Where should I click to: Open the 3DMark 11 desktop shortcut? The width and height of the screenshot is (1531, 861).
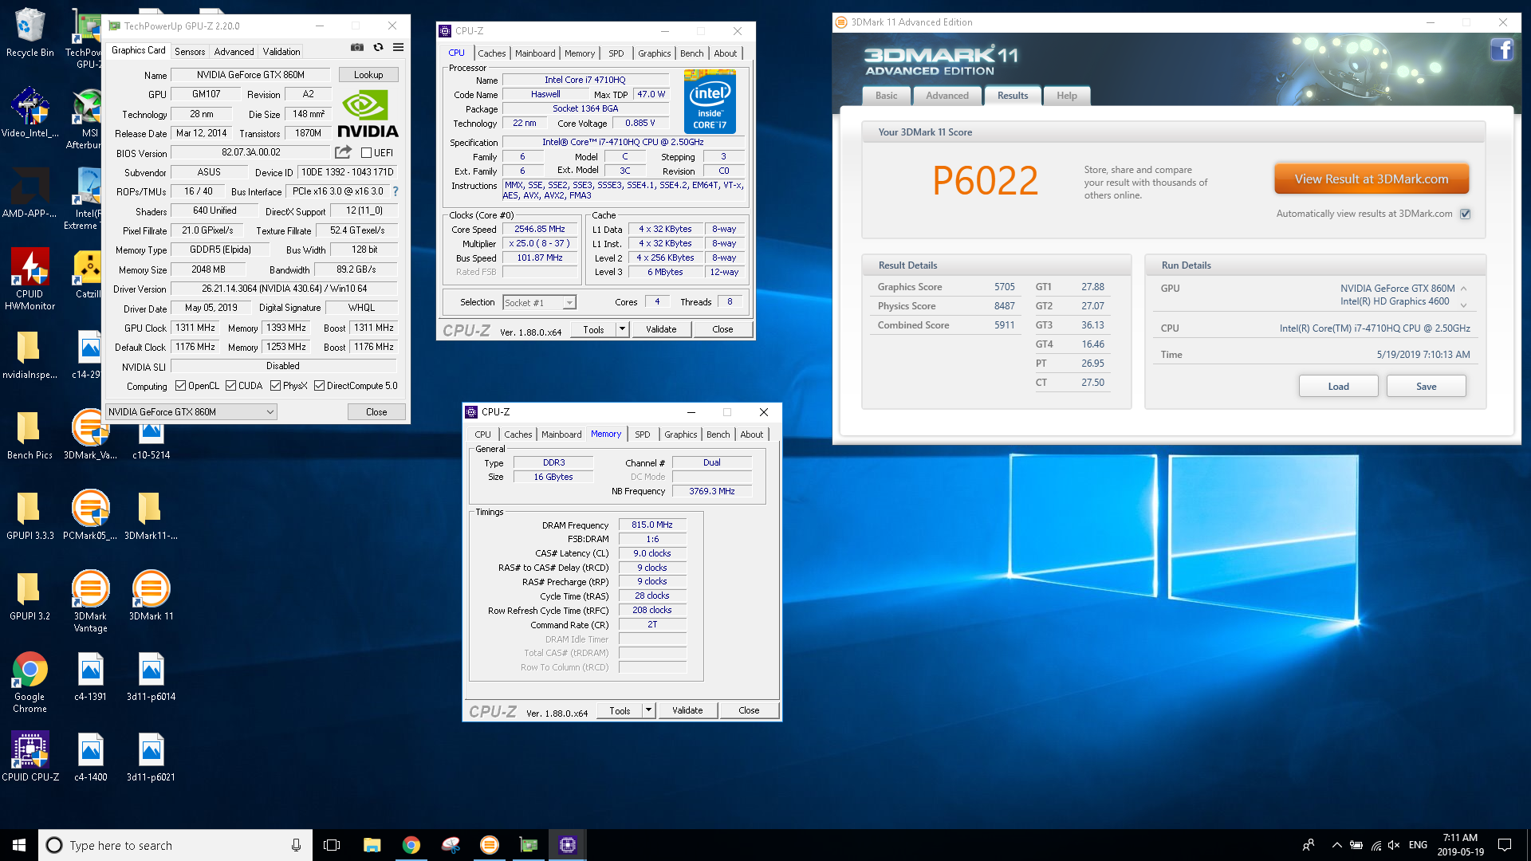click(x=151, y=596)
